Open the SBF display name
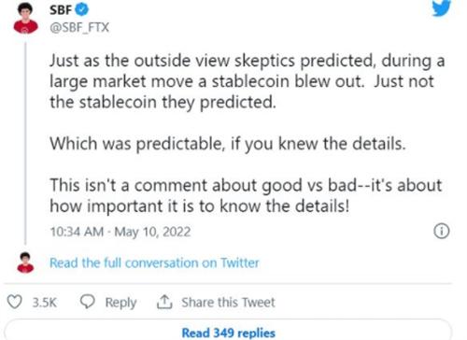 pos(61,10)
